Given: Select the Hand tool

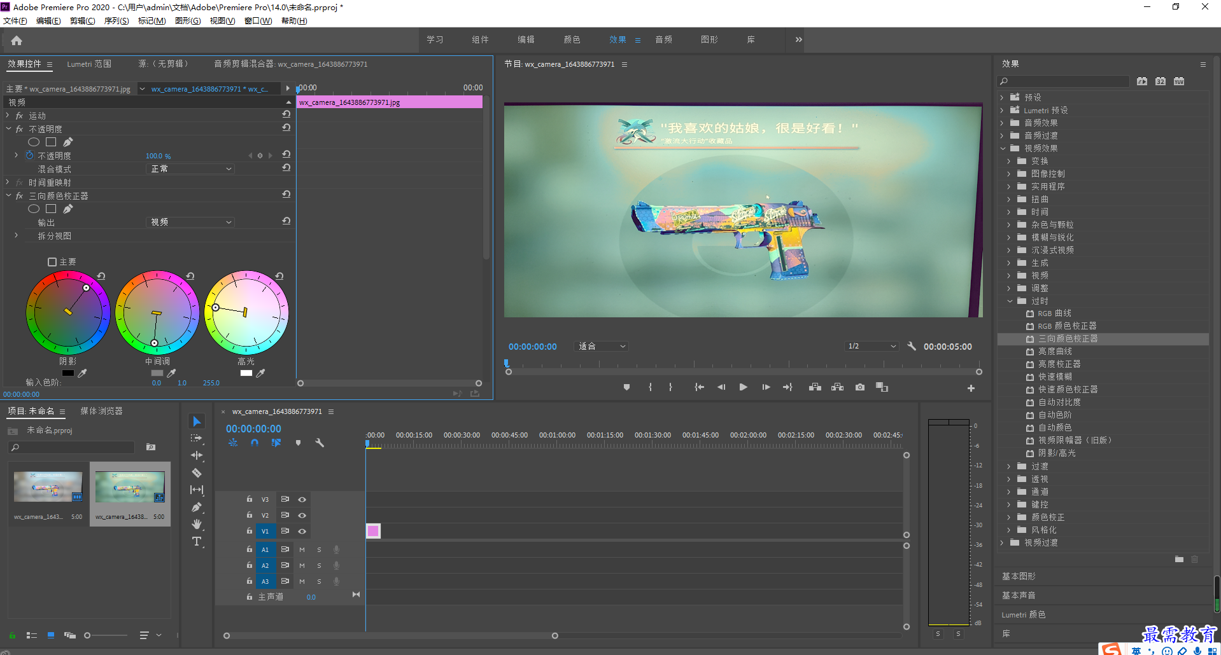Looking at the screenshot, I should pyautogui.click(x=197, y=524).
